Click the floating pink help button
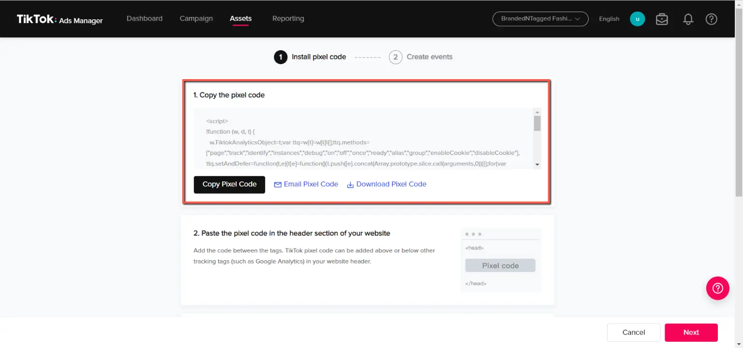 coord(717,288)
